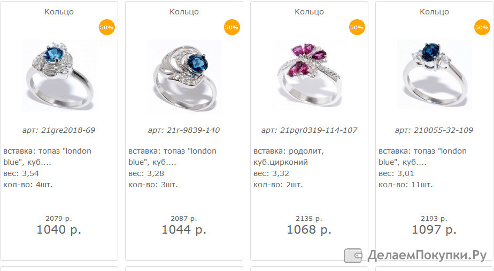Click the 50% badge on the rhodolite ring
The height and width of the screenshot is (271, 494).
point(357,27)
